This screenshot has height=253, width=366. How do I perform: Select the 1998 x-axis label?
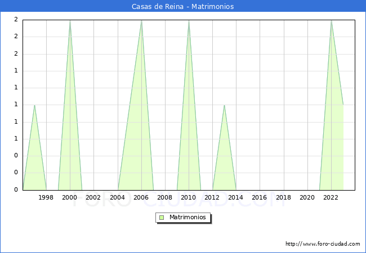tap(46, 197)
